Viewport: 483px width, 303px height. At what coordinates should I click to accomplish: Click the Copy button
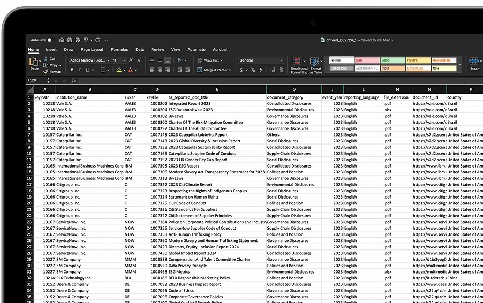tap(51, 65)
